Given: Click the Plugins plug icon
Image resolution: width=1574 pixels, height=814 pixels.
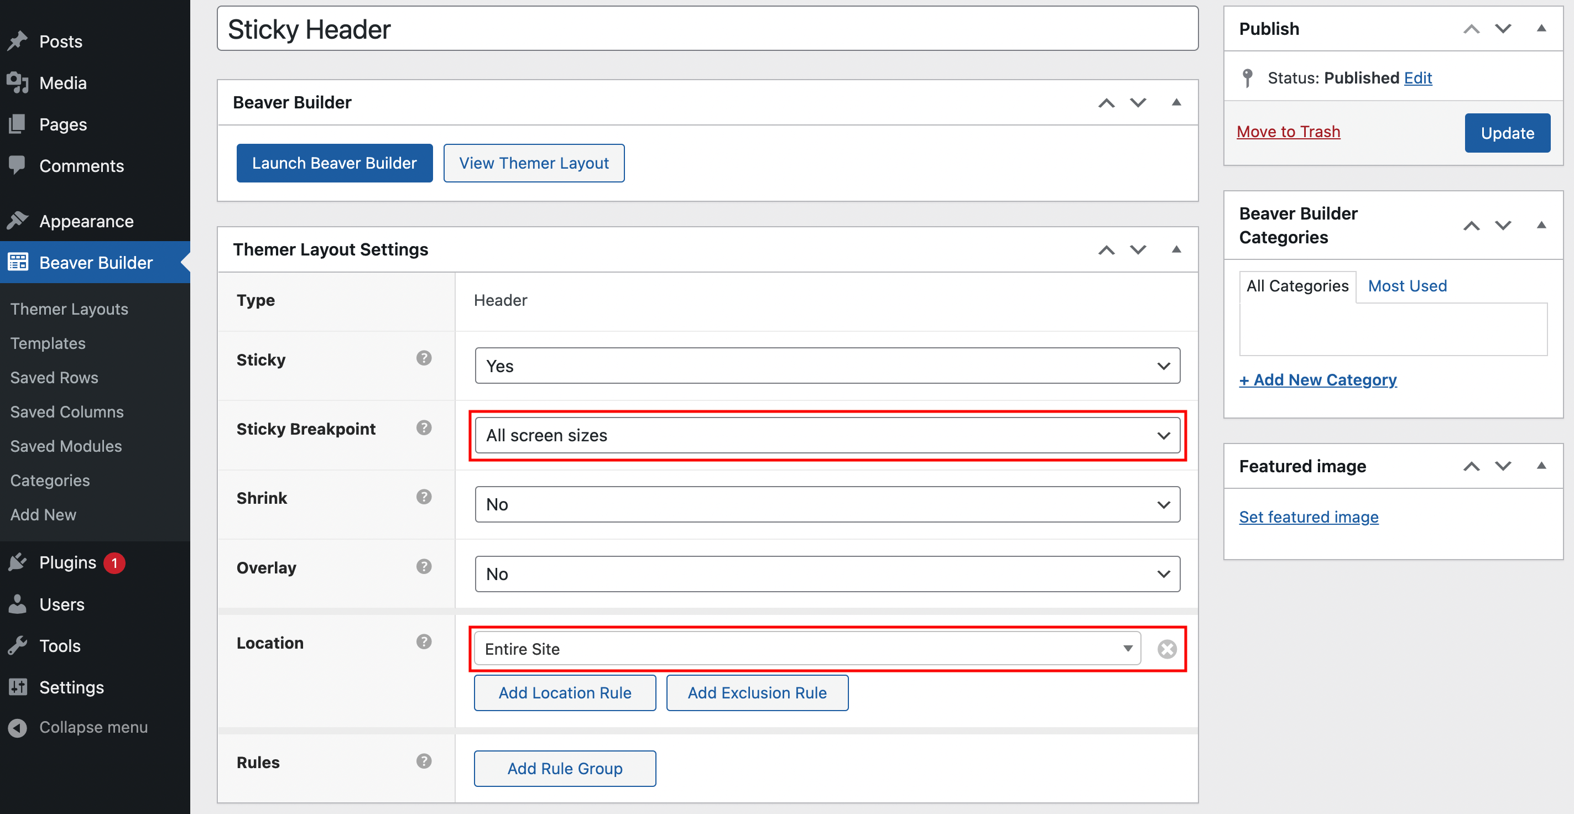Looking at the screenshot, I should pyautogui.click(x=18, y=562).
